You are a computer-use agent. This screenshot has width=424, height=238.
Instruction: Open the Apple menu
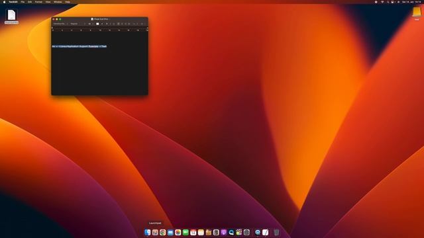click(4, 2)
